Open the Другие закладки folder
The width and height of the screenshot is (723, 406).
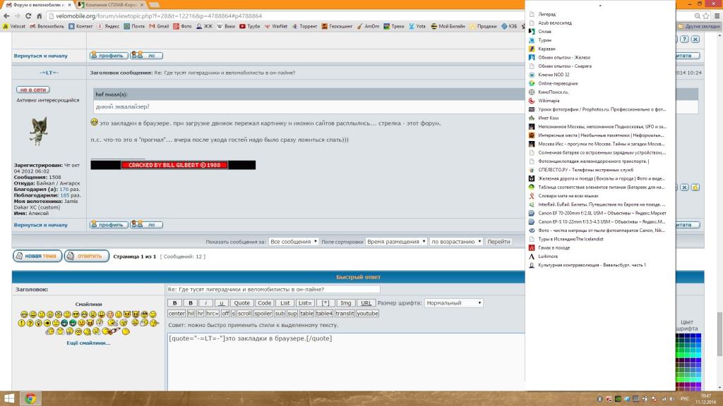pyautogui.click(x=698, y=26)
